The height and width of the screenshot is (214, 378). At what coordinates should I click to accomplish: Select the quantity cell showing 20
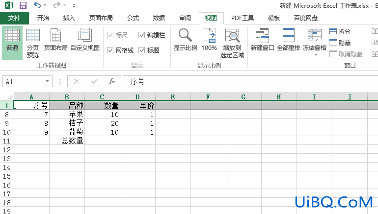coord(102,123)
